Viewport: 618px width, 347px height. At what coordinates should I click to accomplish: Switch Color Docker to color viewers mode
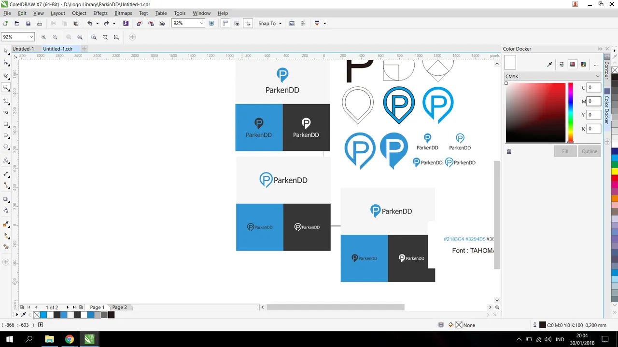[573, 64]
